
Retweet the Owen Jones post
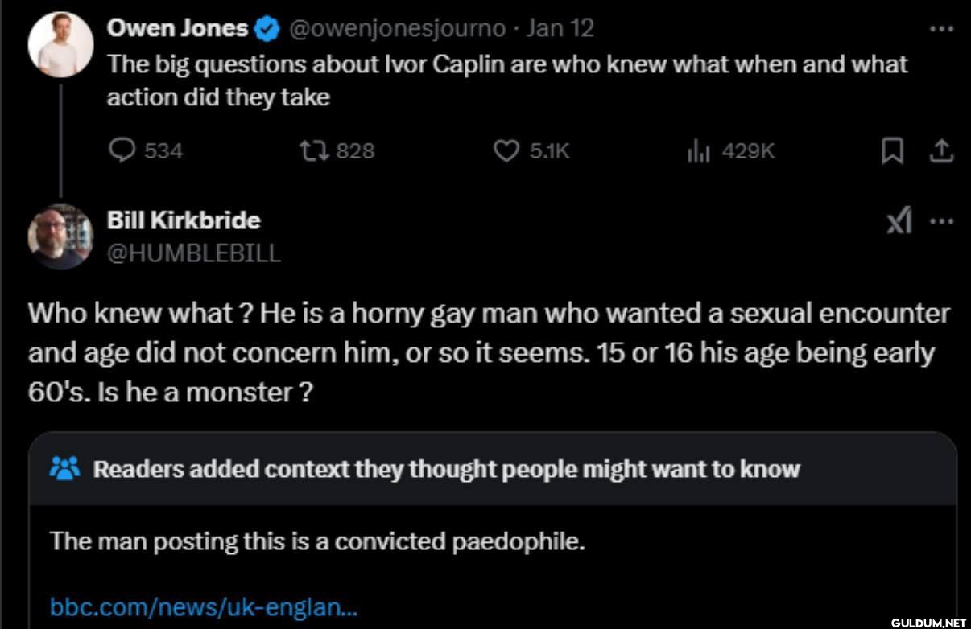(310, 150)
